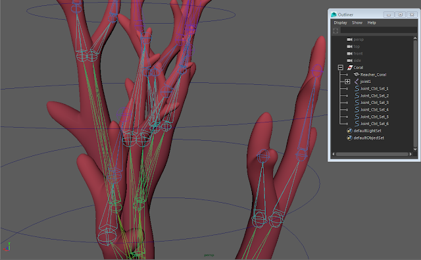Click the Joint_Ctrl_Set_4 curve icon
Screen dimensions: 421x260
(x=357, y=109)
